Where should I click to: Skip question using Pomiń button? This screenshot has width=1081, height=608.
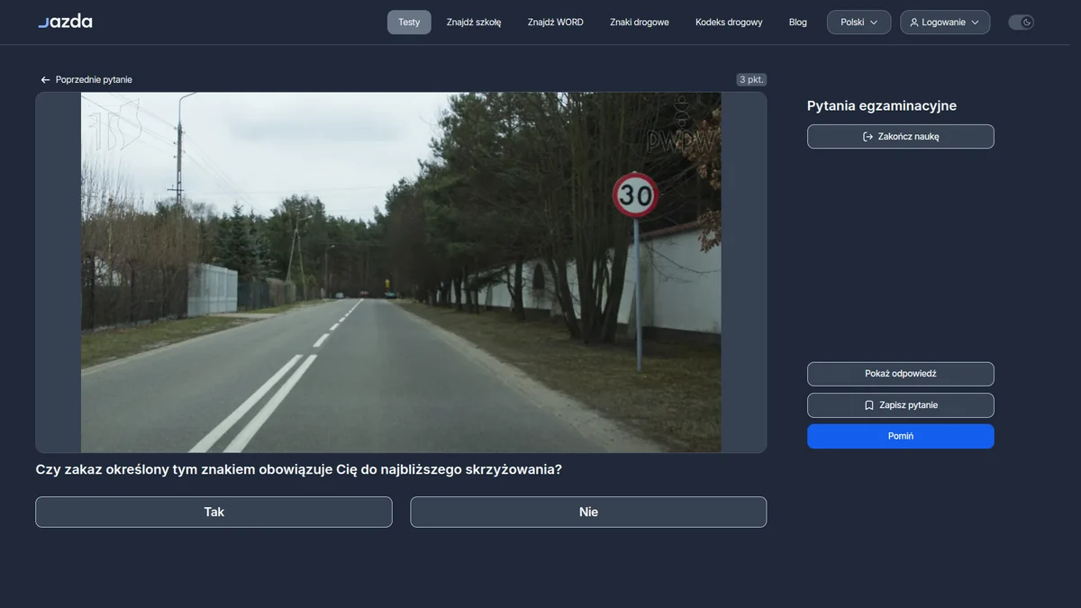point(901,436)
